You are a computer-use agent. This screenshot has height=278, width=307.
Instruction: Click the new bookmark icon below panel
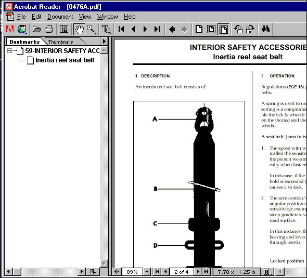click(x=93, y=272)
